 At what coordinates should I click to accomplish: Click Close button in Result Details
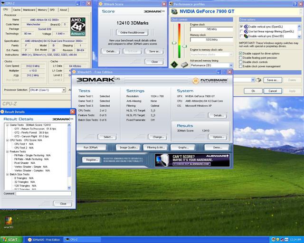pyautogui.click(x=63, y=204)
